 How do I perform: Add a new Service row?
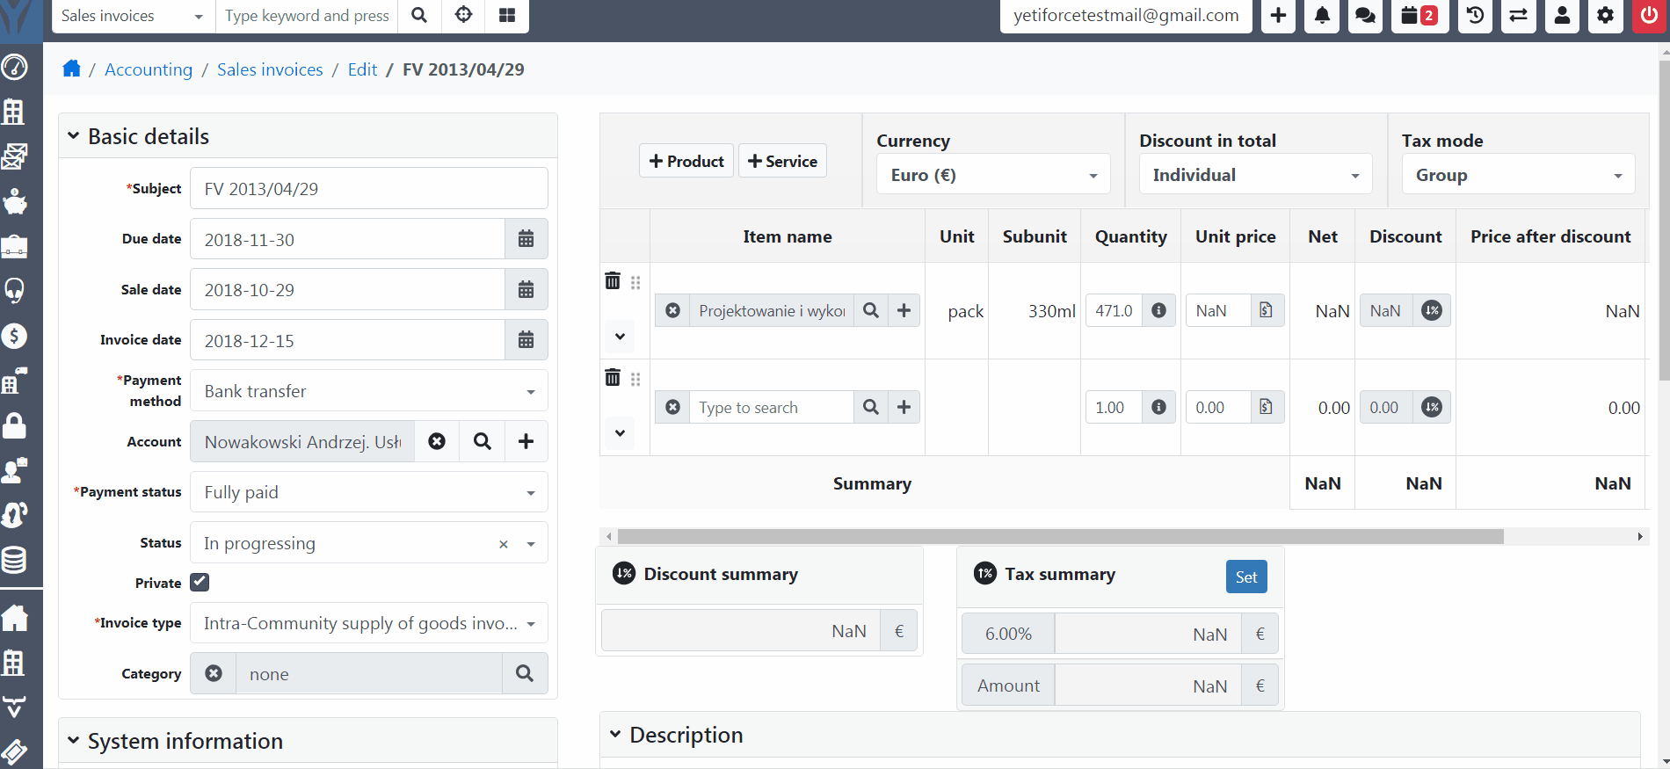pyautogui.click(x=782, y=161)
